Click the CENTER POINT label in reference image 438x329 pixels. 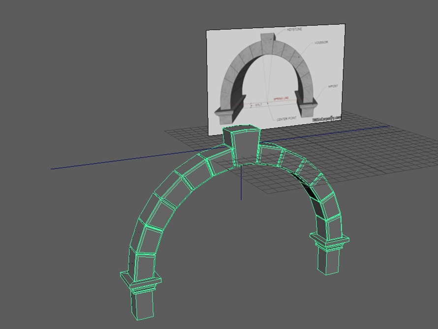click(x=284, y=119)
